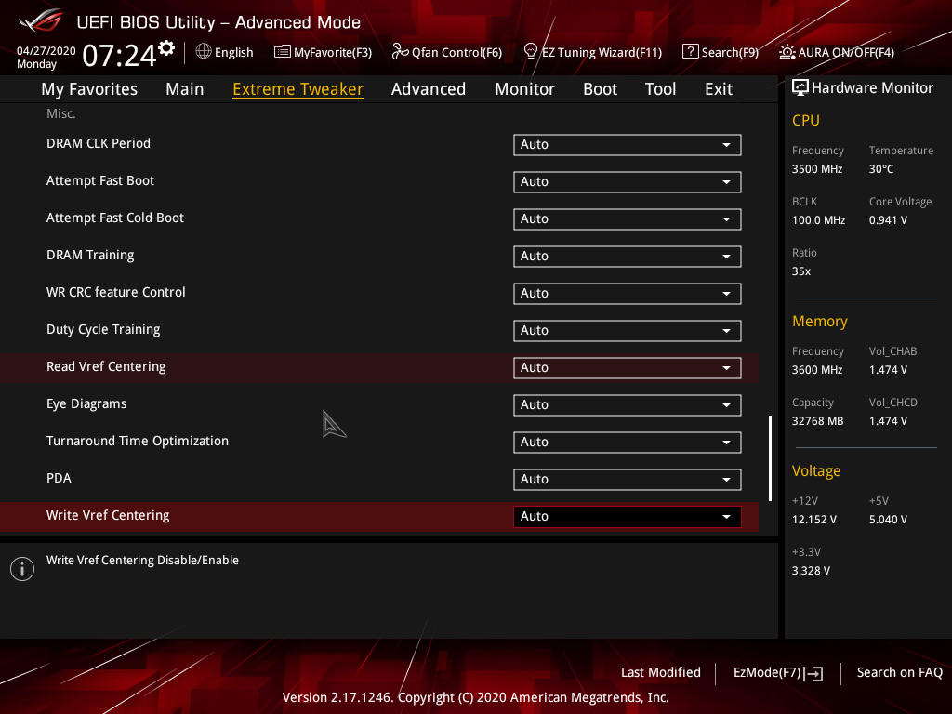
Task: Open the PDA dropdown
Action: point(628,479)
